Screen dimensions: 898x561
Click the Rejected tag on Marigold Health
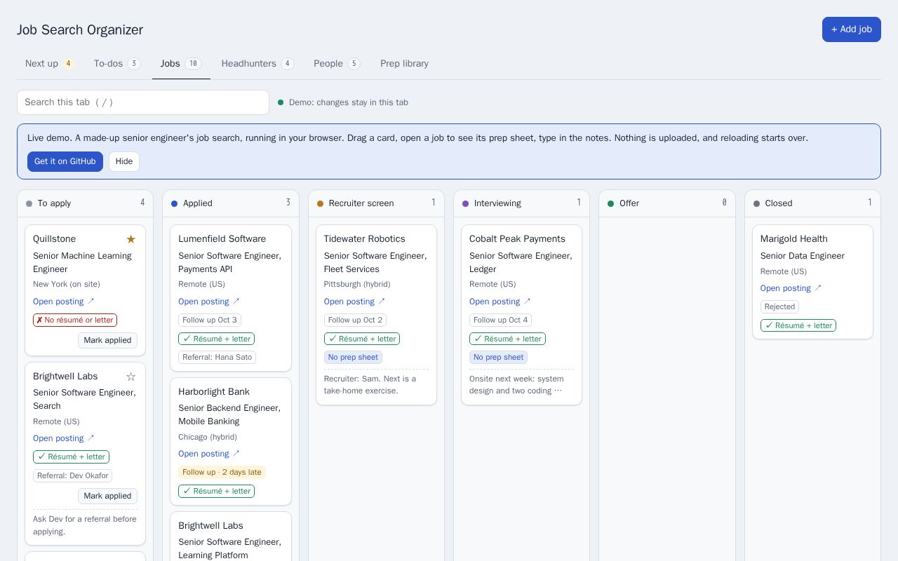coord(779,306)
